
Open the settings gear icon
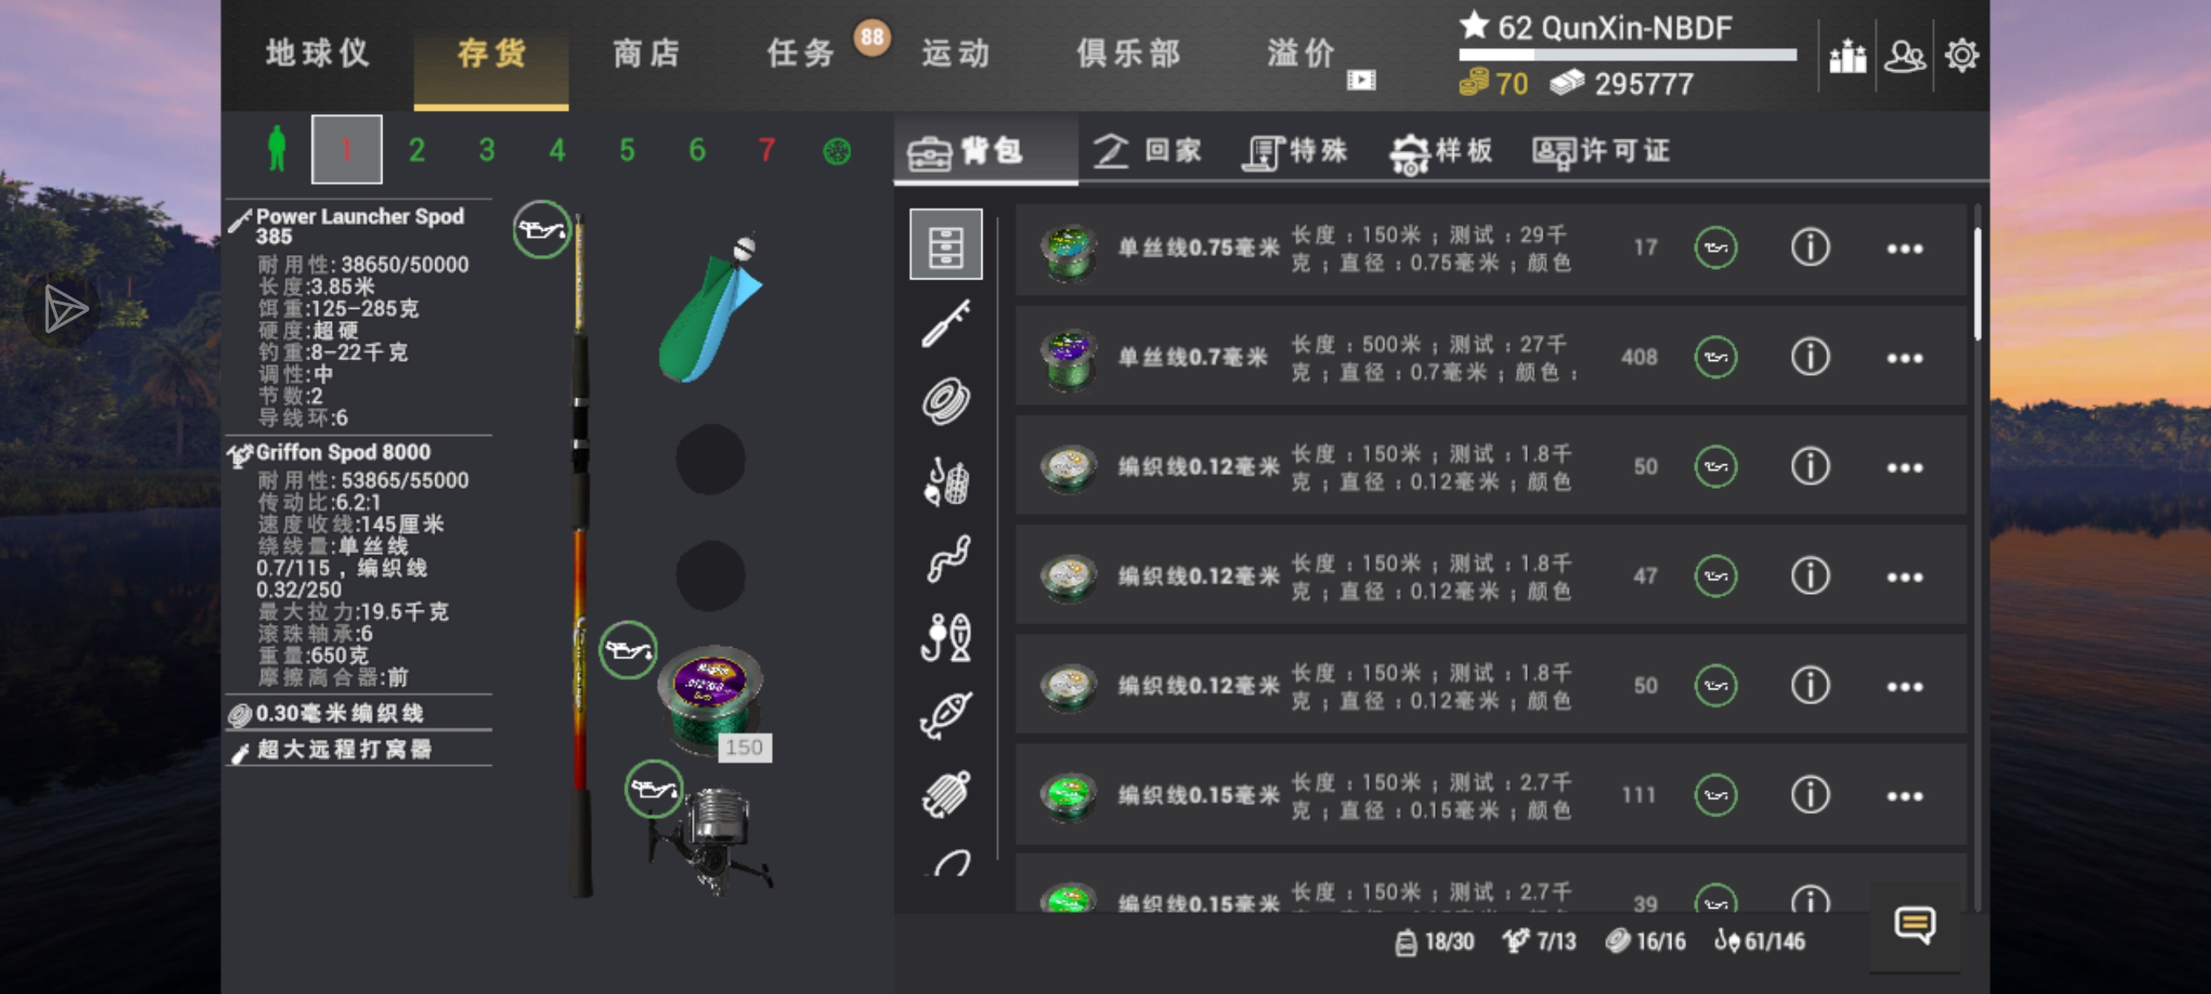coord(1962,55)
